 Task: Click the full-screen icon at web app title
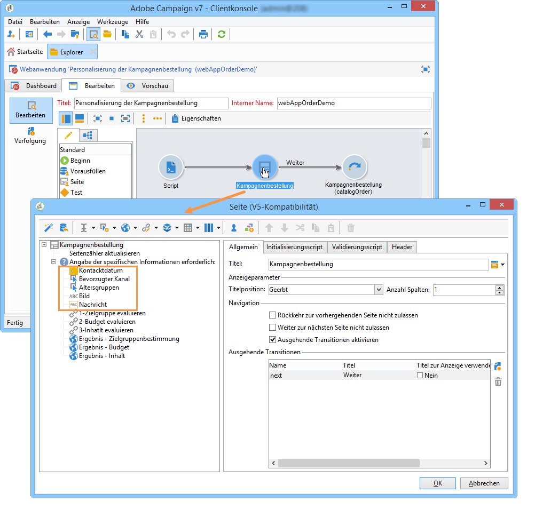425,69
